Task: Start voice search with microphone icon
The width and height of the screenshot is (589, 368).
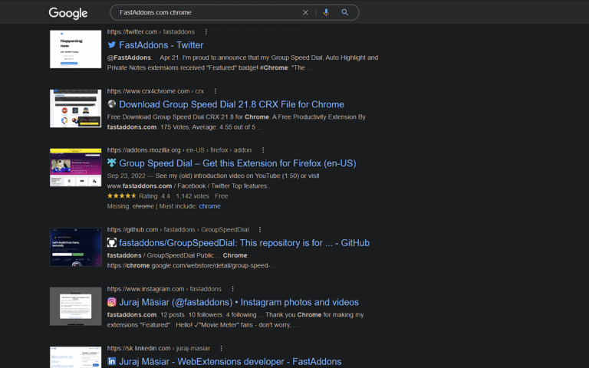Action: (x=326, y=12)
